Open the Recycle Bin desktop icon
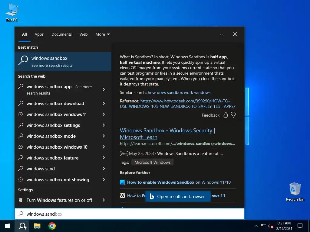This screenshot has height=232, width=310. 295,192
